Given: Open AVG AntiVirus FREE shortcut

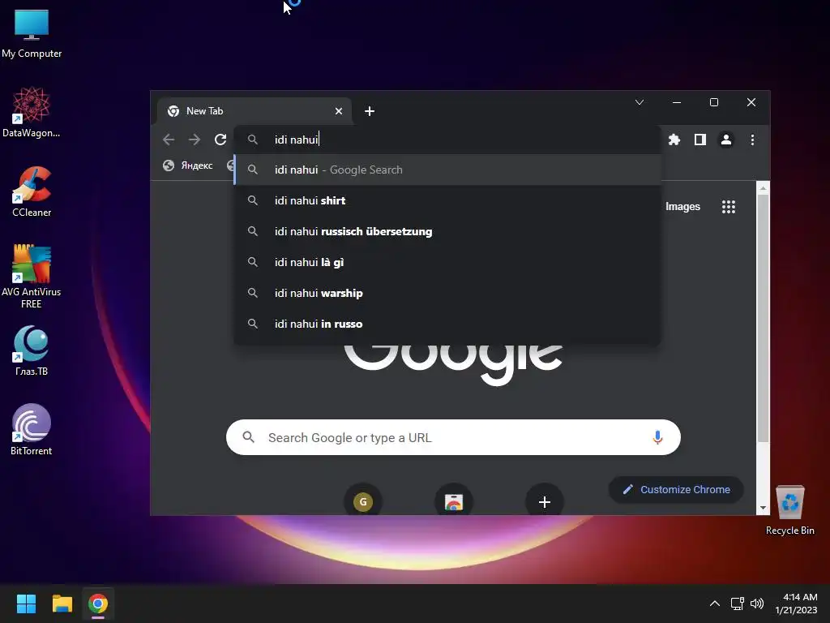Looking at the screenshot, I should coord(32,277).
